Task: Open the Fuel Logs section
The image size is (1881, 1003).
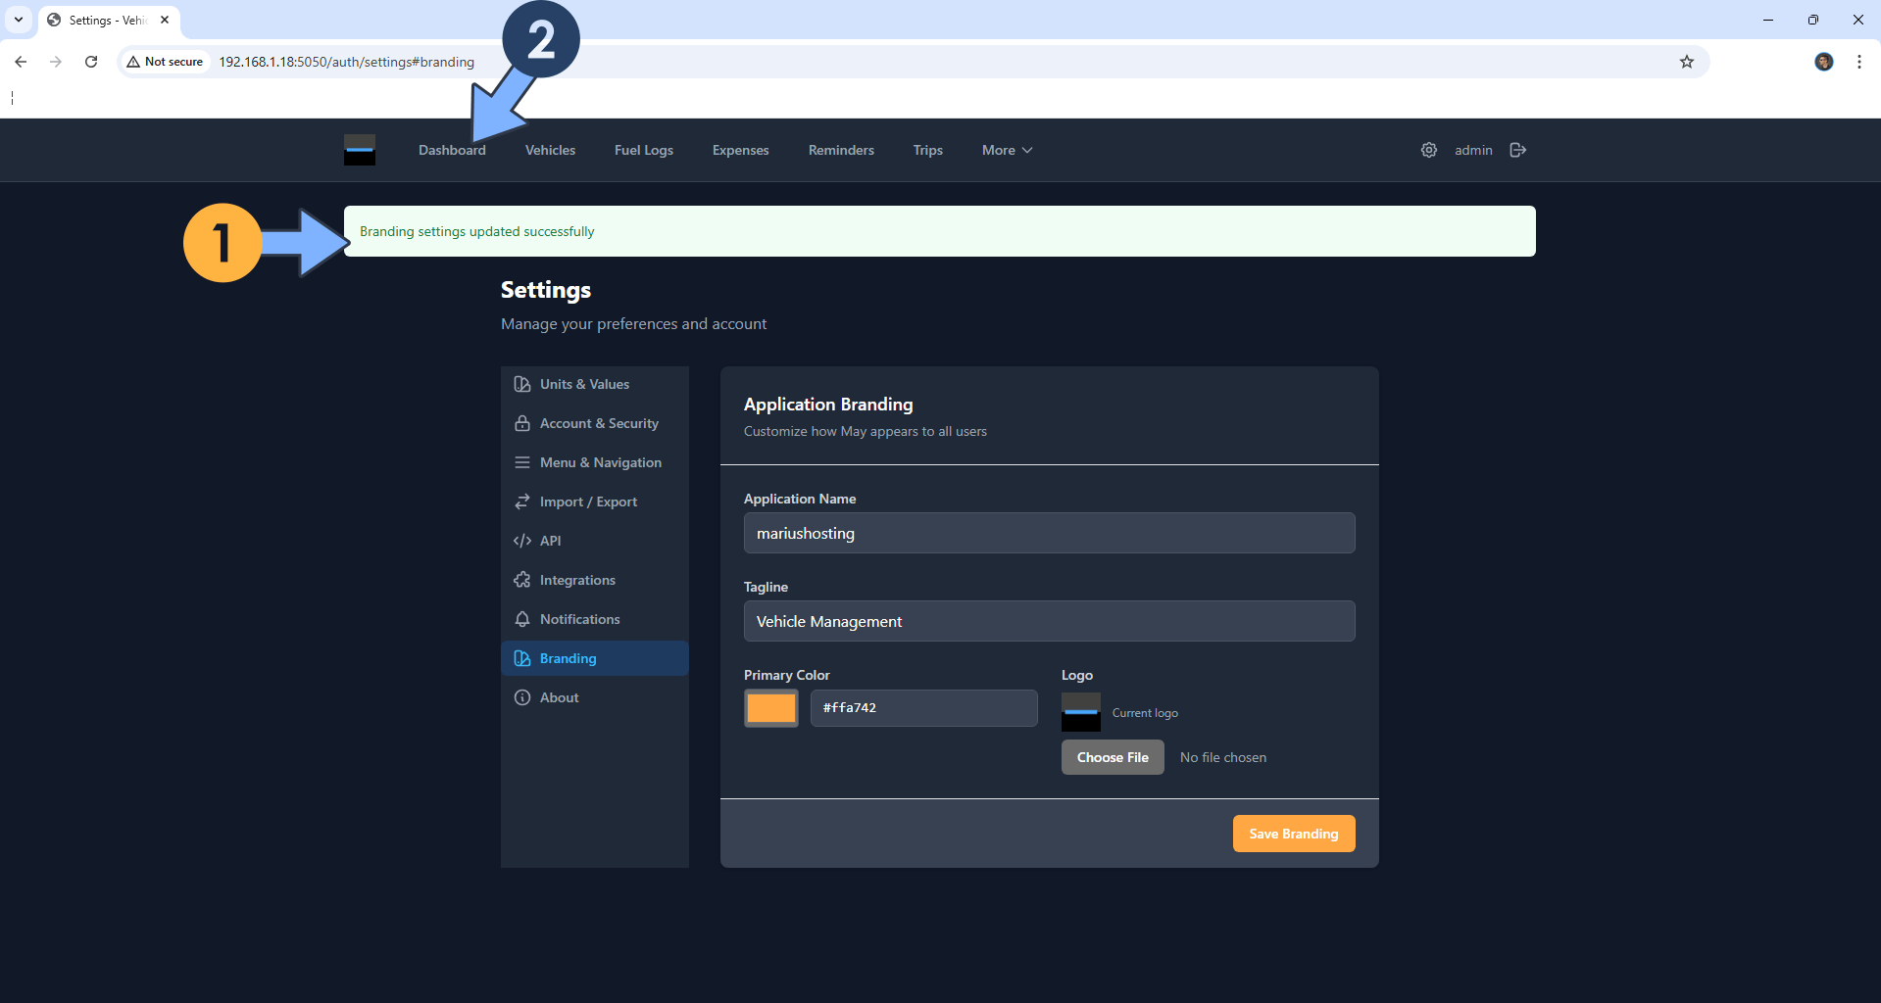Action: click(x=643, y=150)
